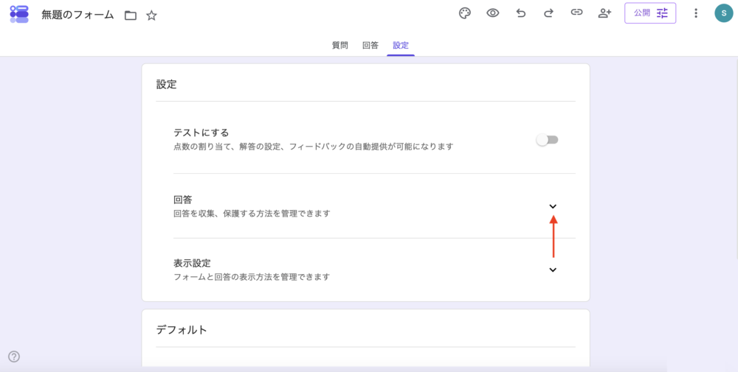Switch to the 回答 tab
Viewport: 738px width, 372px height.
coord(370,46)
